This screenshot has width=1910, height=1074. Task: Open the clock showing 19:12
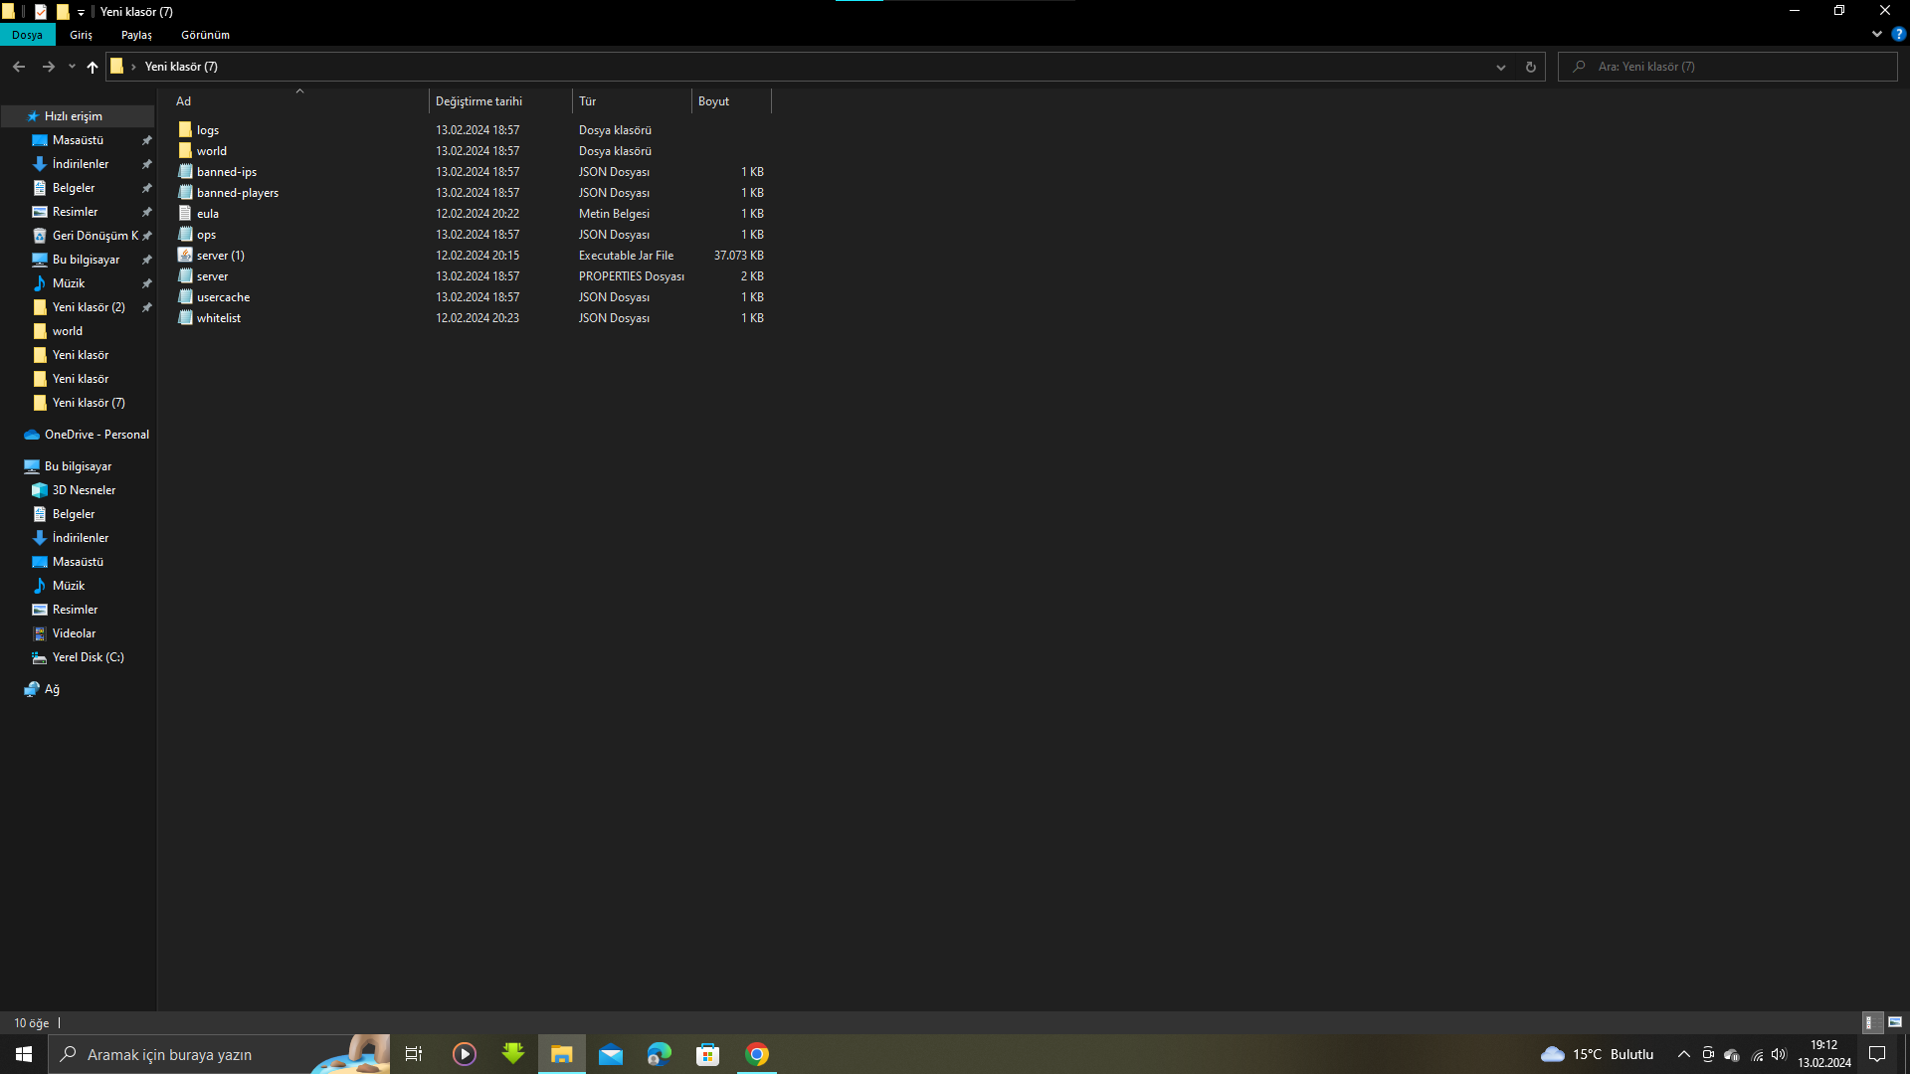point(1823,1054)
